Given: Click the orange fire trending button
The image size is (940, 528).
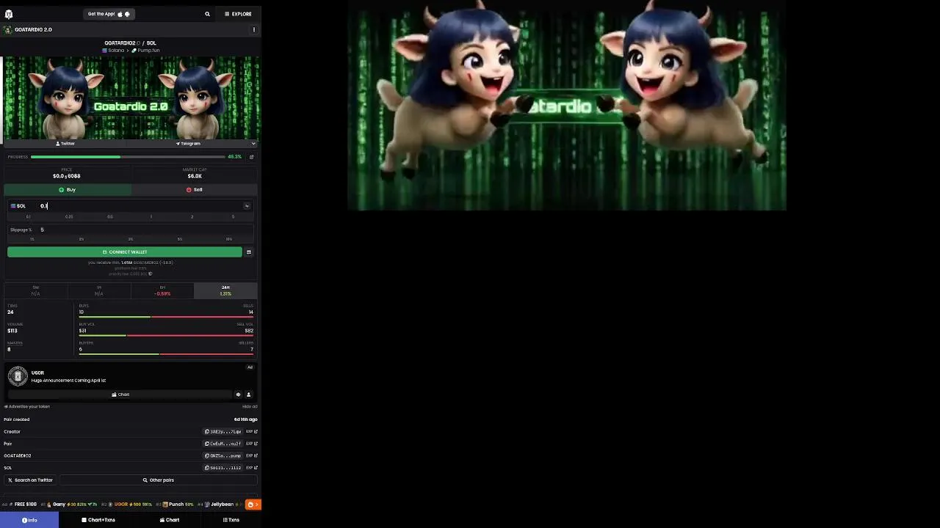Looking at the screenshot, I should click(253, 505).
